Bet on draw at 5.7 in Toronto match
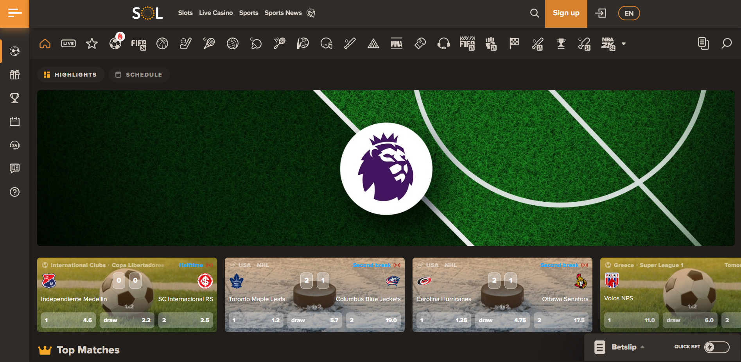Viewport: 741px width, 362px height. pos(315,320)
